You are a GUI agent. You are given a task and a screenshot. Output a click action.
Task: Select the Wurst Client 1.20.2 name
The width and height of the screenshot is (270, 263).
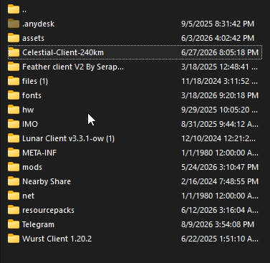57,239
